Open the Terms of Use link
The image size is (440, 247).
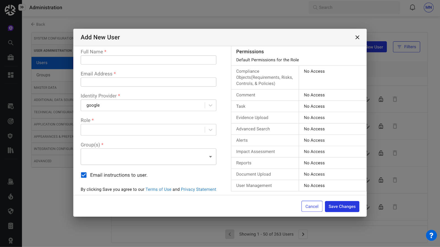point(158,189)
